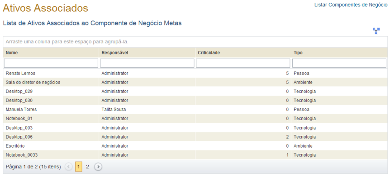390x176 pixels.
Task: Focus the Criticidade filter input field
Action: (x=243, y=63)
